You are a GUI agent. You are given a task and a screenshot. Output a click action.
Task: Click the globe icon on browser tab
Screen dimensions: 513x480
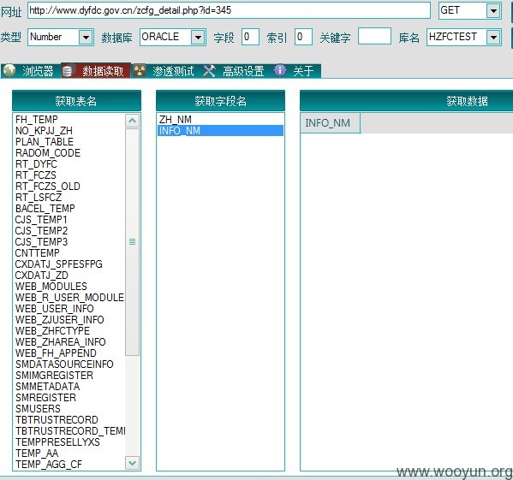coord(9,70)
